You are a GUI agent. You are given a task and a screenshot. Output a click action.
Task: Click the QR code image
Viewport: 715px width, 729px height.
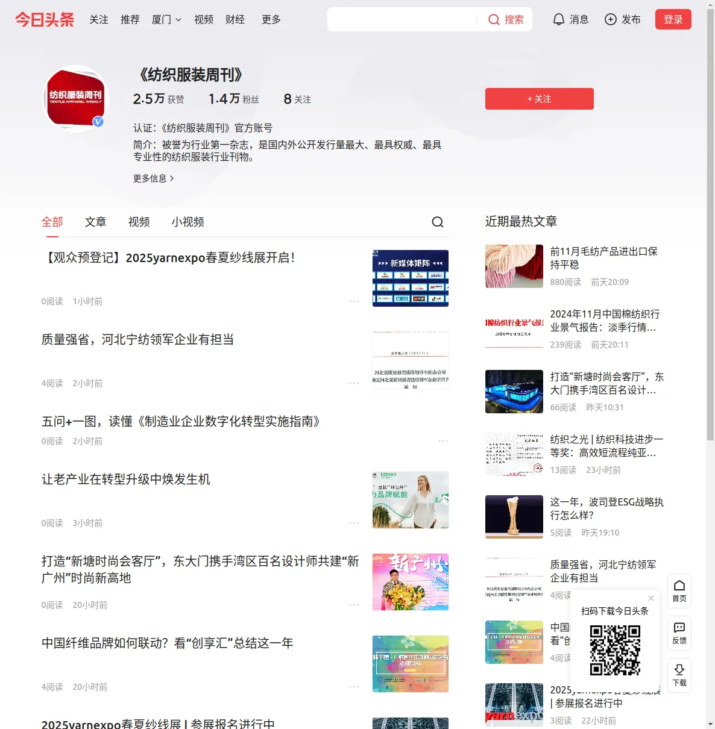[x=615, y=650]
